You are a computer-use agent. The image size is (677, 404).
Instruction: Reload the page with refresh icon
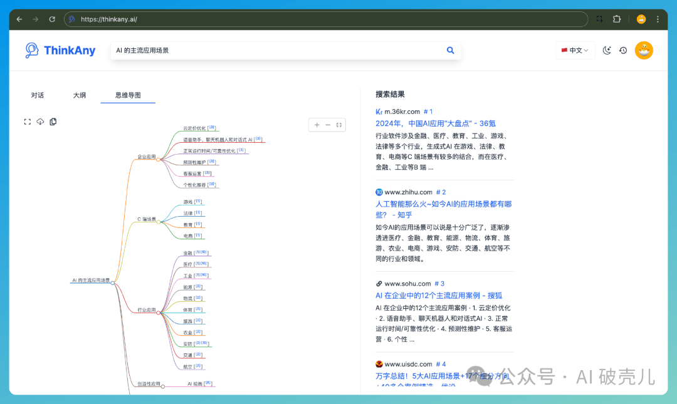click(52, 19)
